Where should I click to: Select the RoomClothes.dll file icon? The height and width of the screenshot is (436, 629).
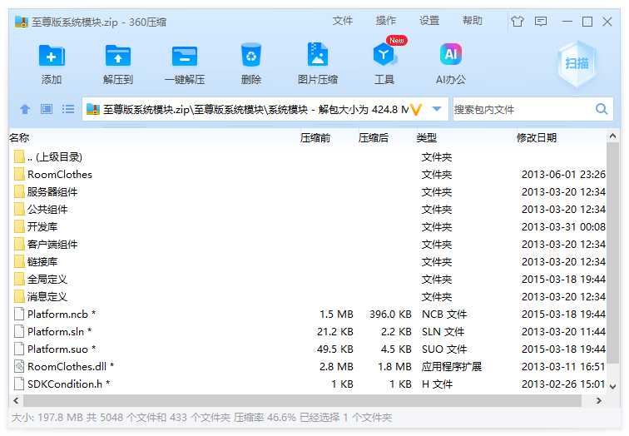pyautogui.click(x=19, y=366)
